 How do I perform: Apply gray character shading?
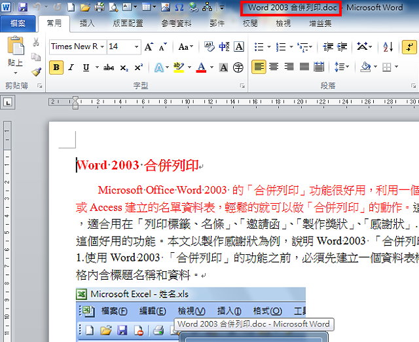[x=224, y=67]
